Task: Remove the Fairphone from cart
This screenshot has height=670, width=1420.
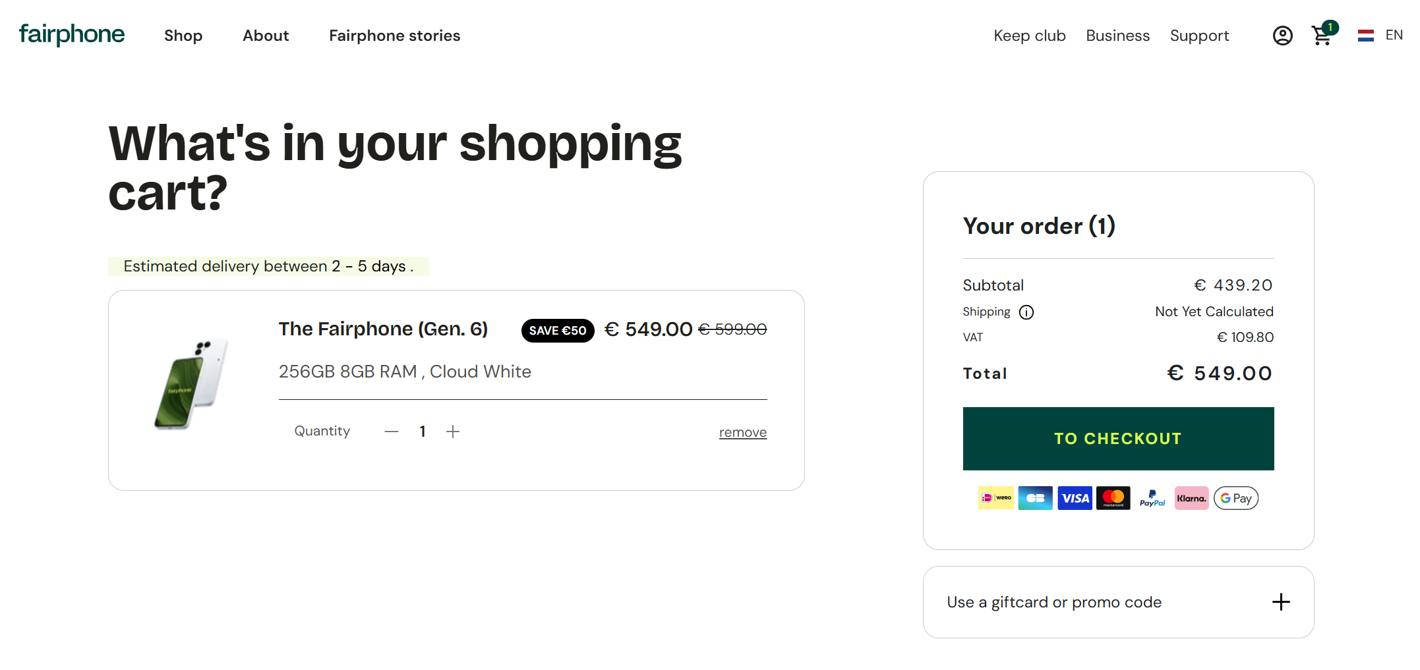Action: tap(742, 432)
